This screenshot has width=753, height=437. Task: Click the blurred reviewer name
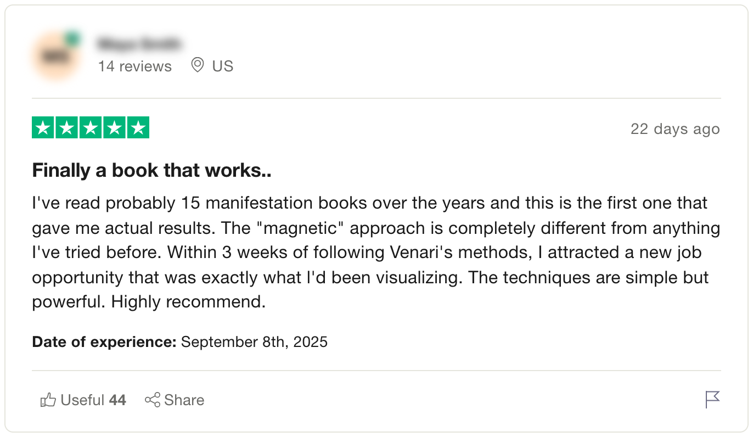coord(139,43)
